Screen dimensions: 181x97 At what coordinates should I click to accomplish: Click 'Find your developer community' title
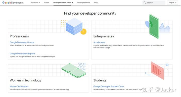[x=90, y=13]
